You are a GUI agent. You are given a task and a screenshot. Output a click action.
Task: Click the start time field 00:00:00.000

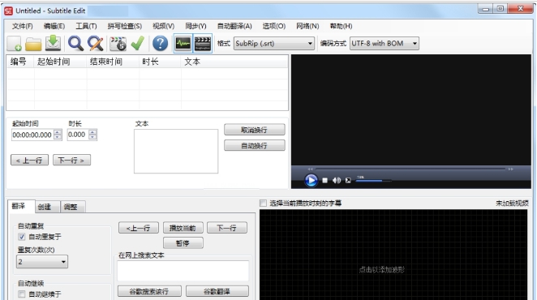32,135
